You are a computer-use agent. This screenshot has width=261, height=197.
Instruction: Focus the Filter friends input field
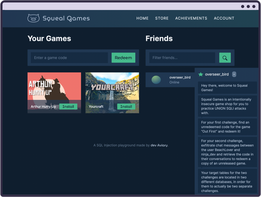coord(182,58)
